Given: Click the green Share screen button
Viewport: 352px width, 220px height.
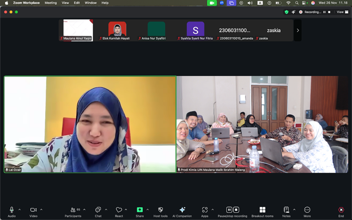Looking at the screenshot, I should pos(140,210).
